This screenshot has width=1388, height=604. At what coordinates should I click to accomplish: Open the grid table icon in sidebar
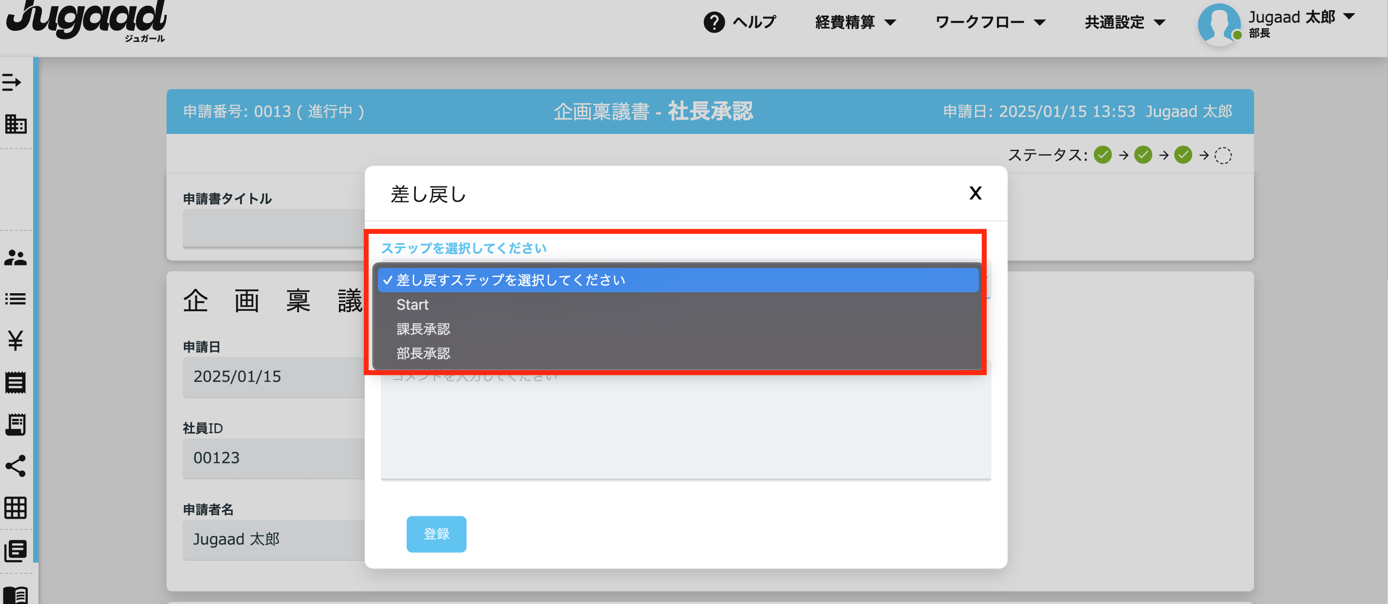click(15, 508)
